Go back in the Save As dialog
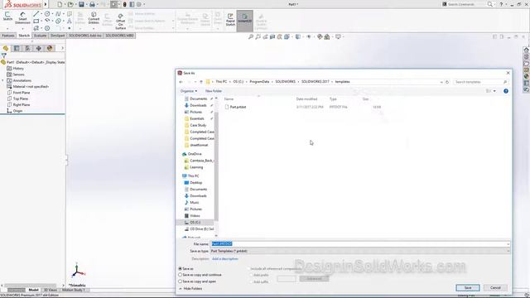The width and height of the screenshot is (530, 298). 181,82
